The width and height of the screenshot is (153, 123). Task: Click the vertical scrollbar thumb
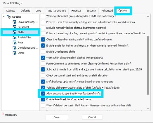(x=148, y=65)
